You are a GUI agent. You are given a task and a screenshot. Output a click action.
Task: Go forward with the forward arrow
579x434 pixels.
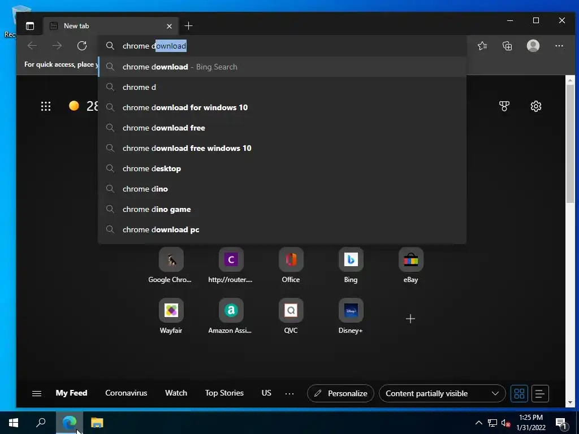[x=57, y=46]
